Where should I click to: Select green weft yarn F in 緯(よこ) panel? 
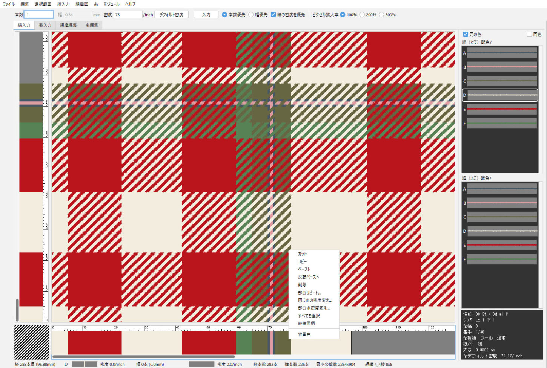tap(501, 259)
